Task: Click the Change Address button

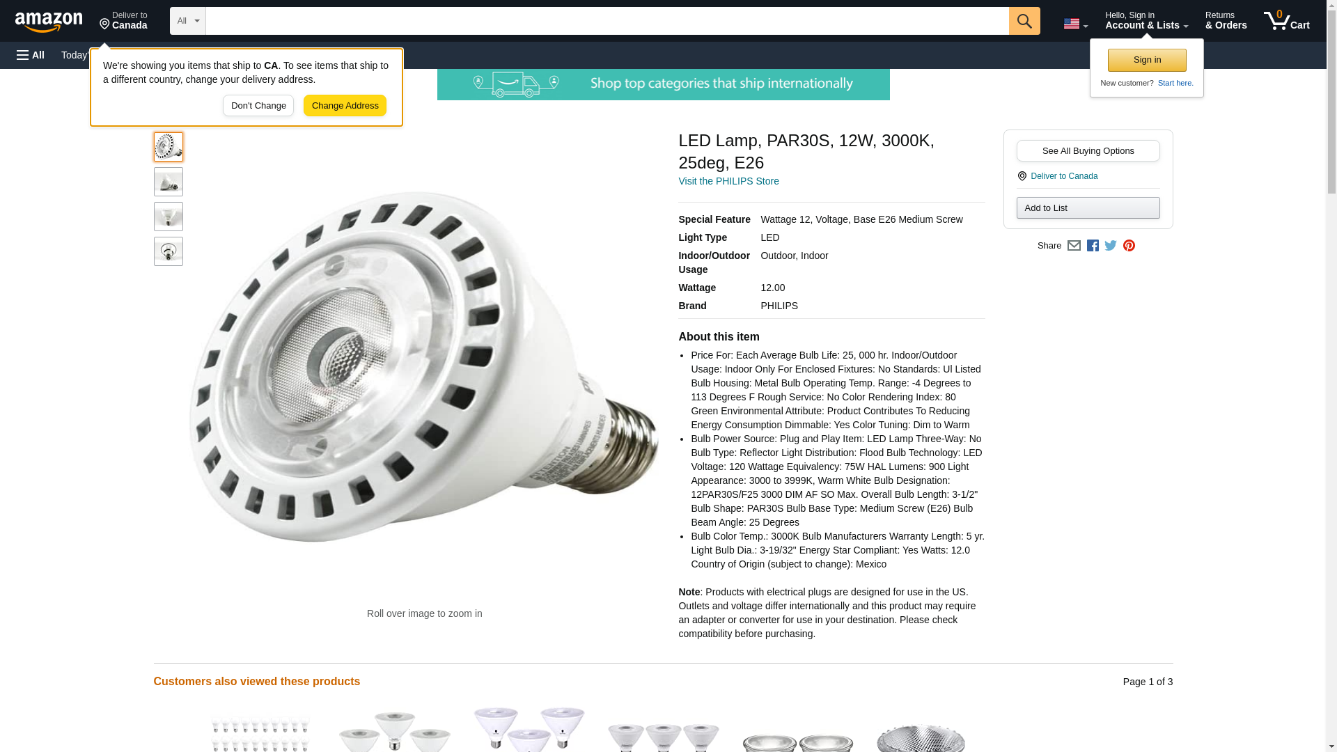Action: point(345,106)
